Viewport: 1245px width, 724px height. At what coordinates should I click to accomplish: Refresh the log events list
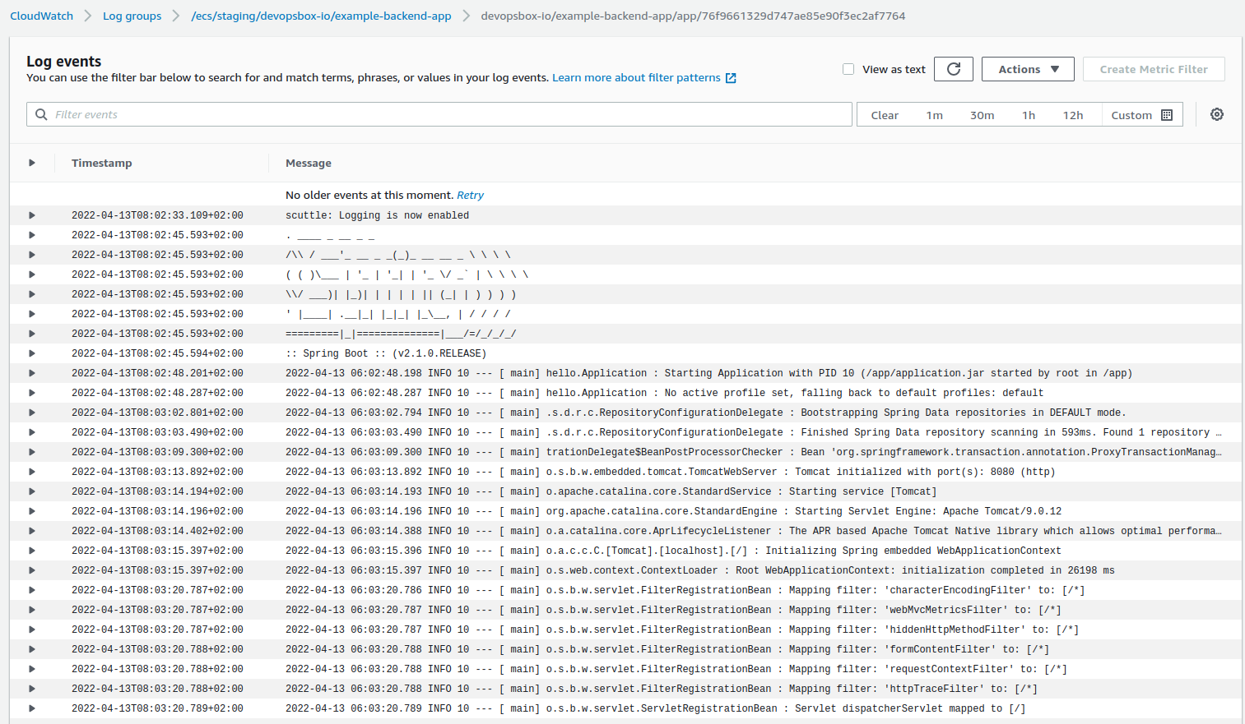pos(953,69)
